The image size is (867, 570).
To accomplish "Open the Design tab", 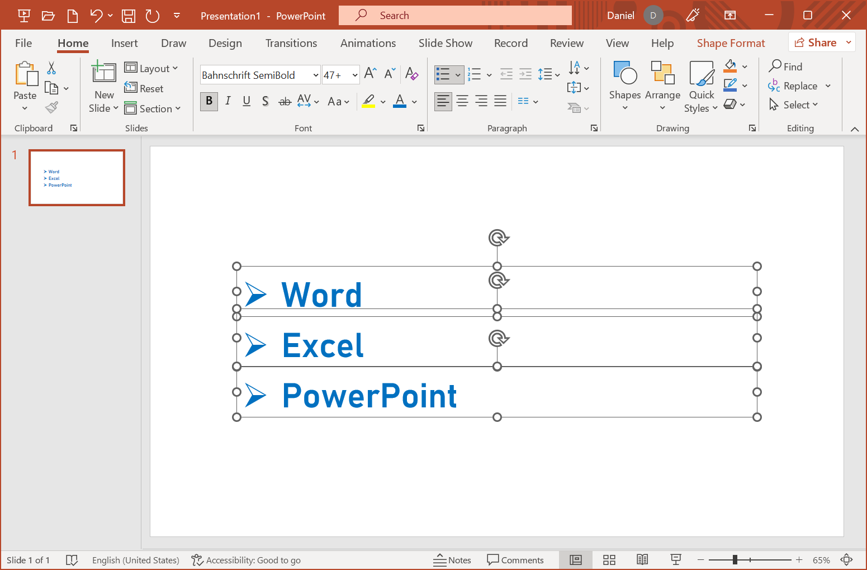I will [x=225, y=43].
